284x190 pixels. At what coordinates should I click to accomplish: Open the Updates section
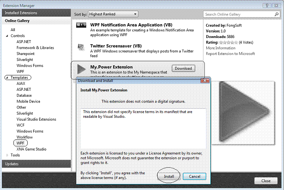[36, 164]
